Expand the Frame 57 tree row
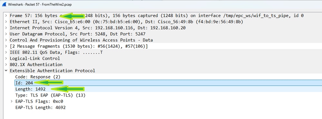 click(6, 15)
